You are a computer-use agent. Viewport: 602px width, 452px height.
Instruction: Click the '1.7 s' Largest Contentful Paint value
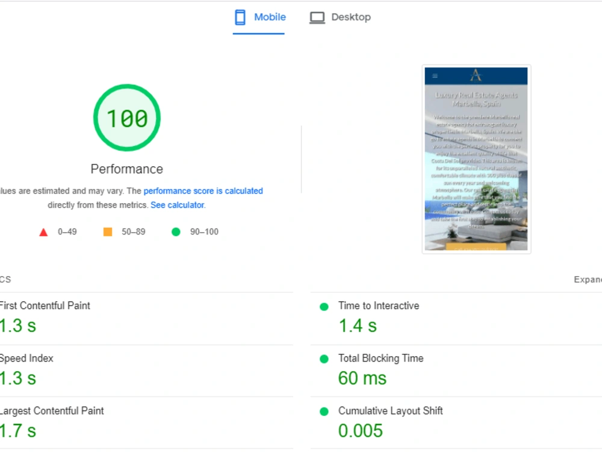pyautogui.click(x=18, y=431)
